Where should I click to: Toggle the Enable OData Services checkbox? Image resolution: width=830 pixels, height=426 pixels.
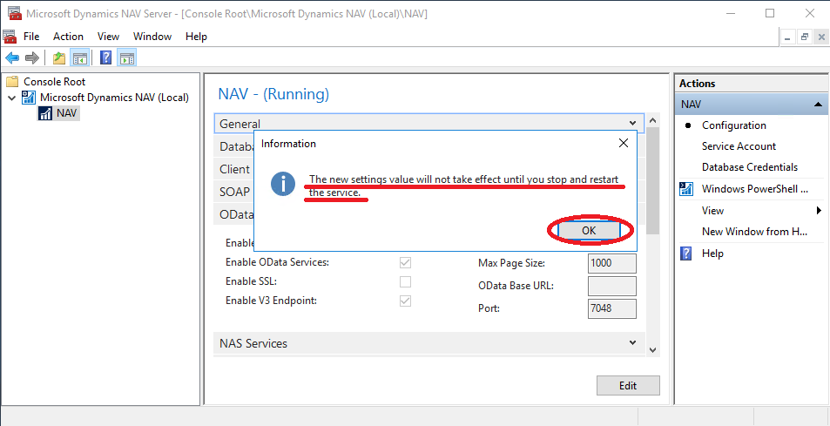(x=405, y=262)
